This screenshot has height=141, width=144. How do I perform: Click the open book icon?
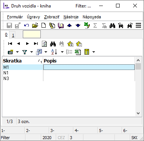61,25
